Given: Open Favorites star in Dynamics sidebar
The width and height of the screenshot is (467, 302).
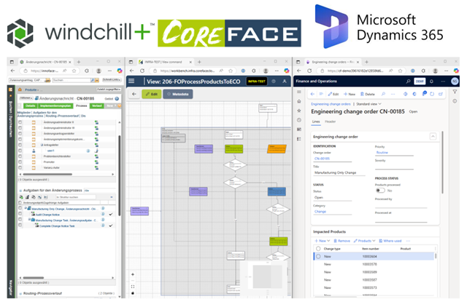Looking at the screenshot, I should pyautogui.click(x=299, y=111).
